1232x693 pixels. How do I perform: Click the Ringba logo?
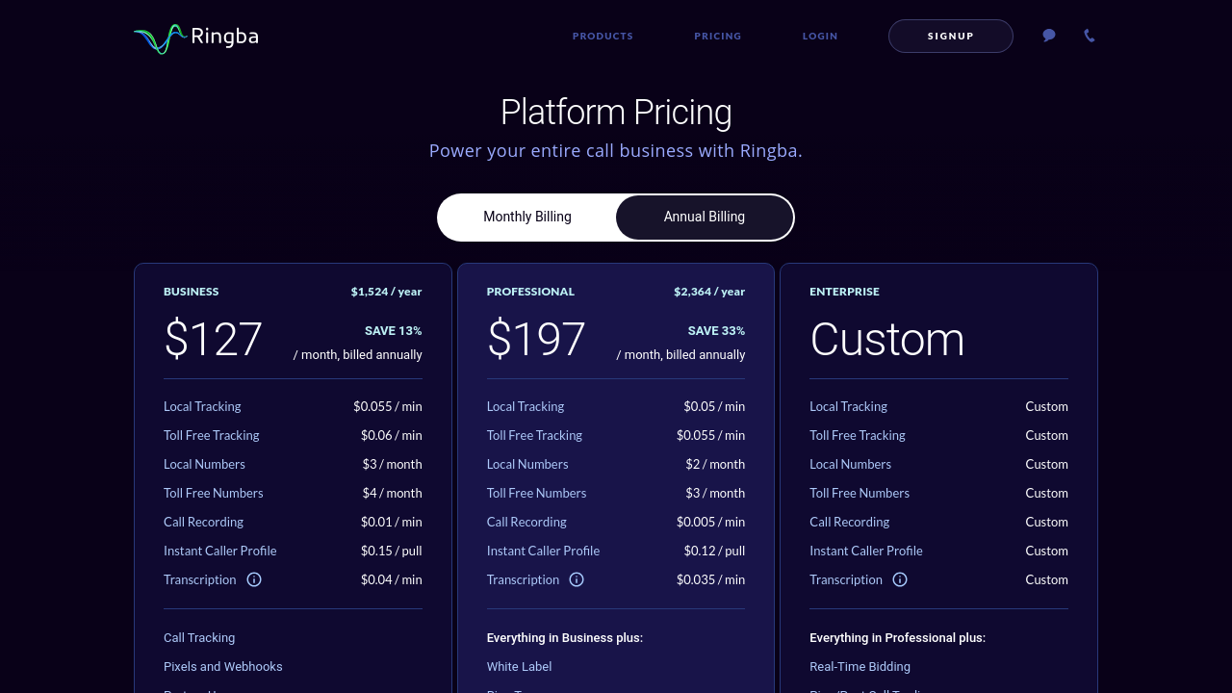click(196, 38)
